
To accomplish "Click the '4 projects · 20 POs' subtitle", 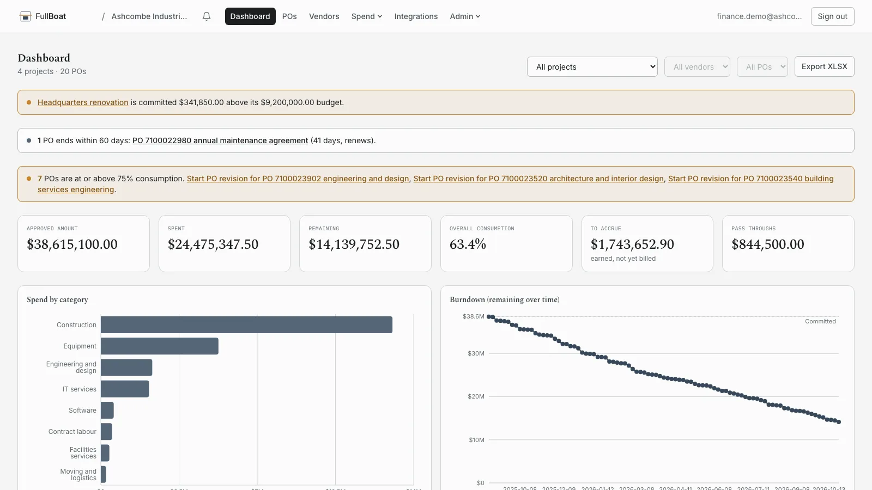I will pyautogui.click(x=52, y=71).
